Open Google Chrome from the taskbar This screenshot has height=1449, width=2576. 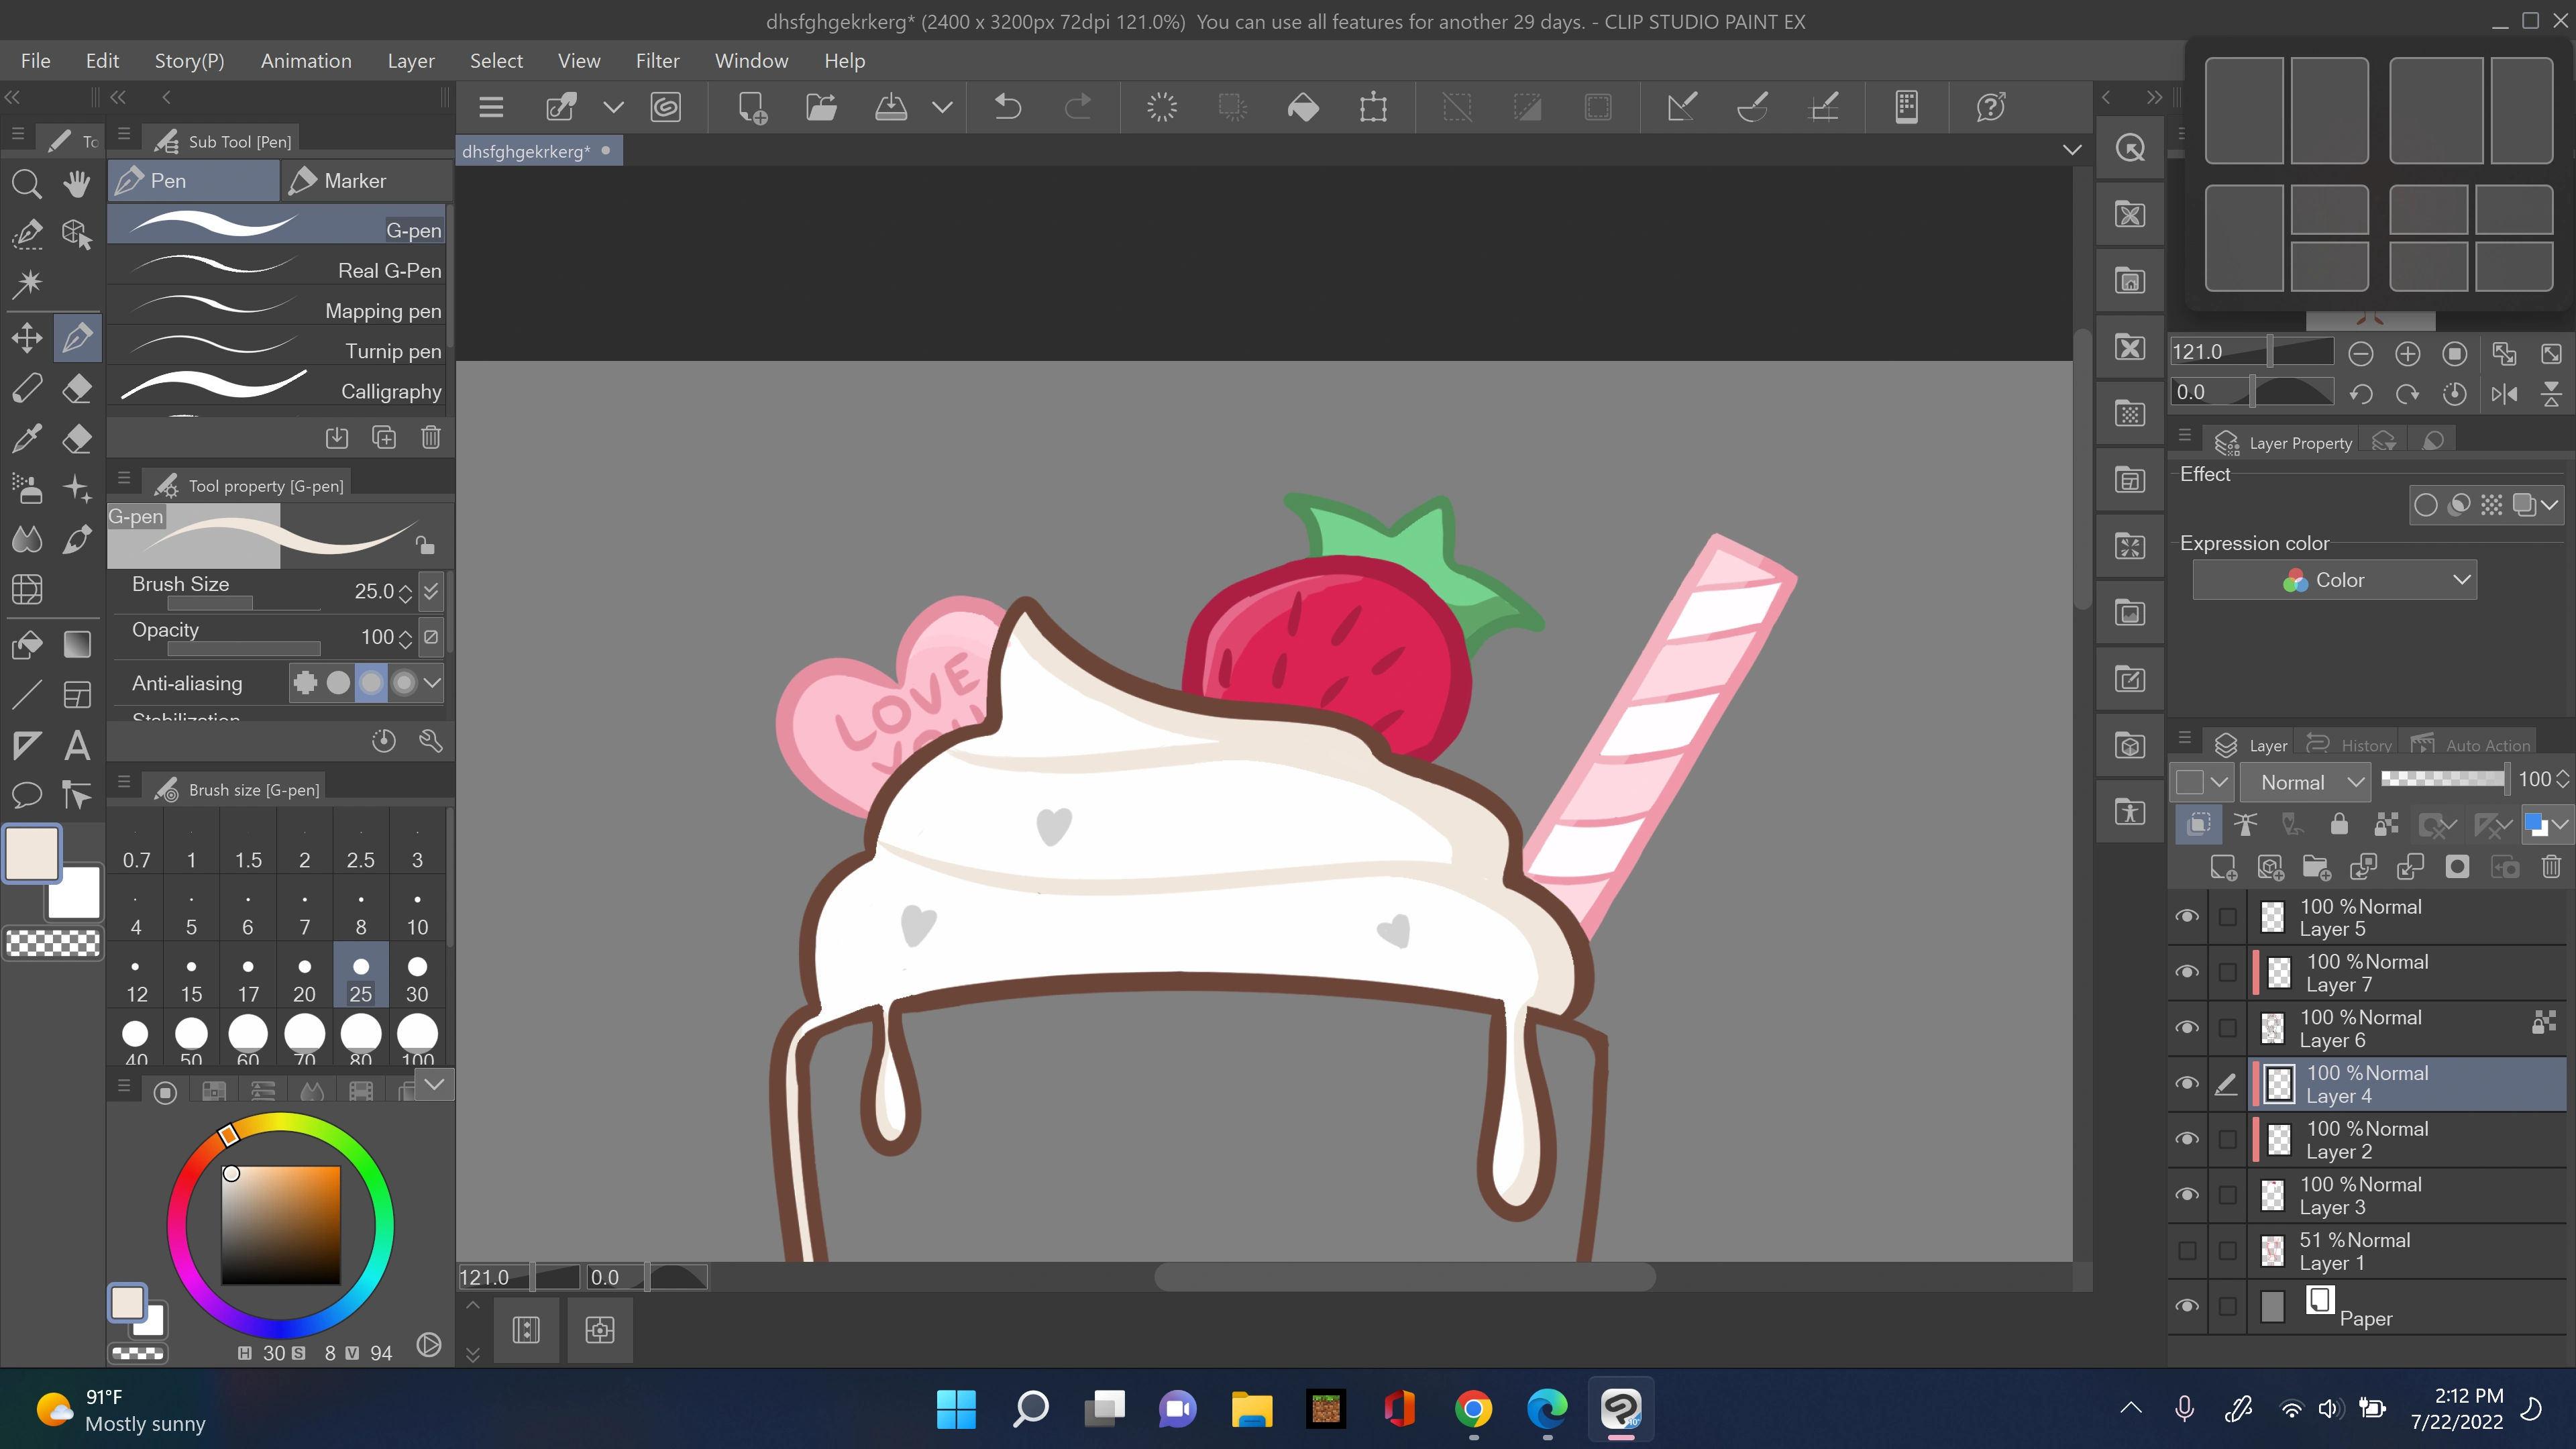point(1473,1410)
